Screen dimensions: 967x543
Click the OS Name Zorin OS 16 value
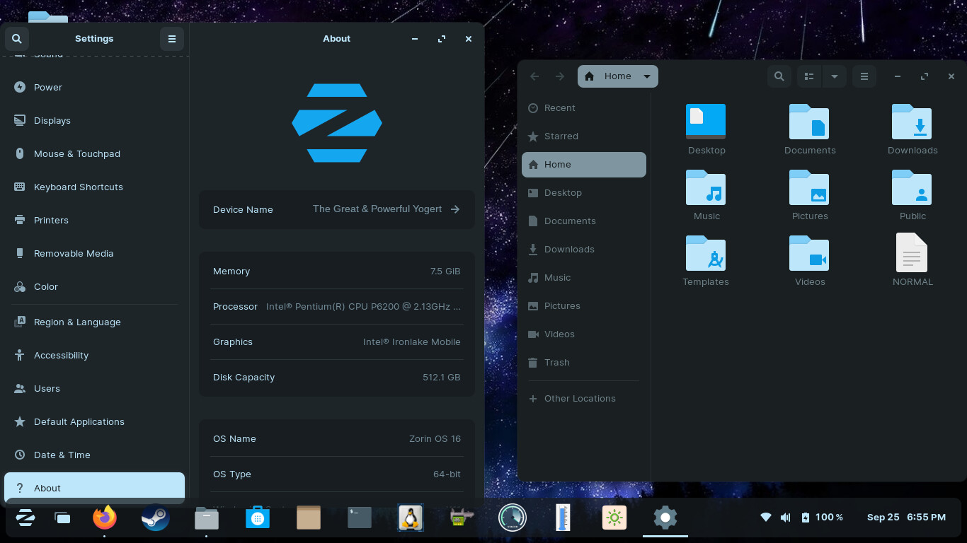(435, 439)
